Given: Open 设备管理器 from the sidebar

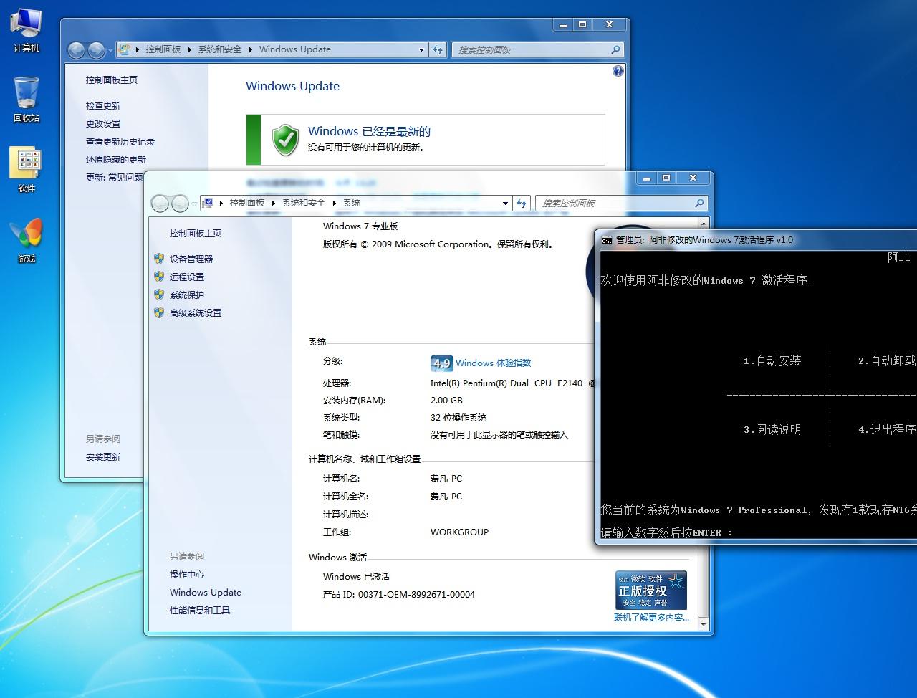Looking at the screenshot, I should click(191, 259).
